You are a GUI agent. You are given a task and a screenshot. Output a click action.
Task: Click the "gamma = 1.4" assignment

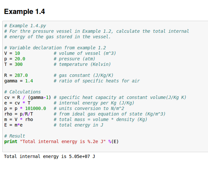click(x=19, y=81)
